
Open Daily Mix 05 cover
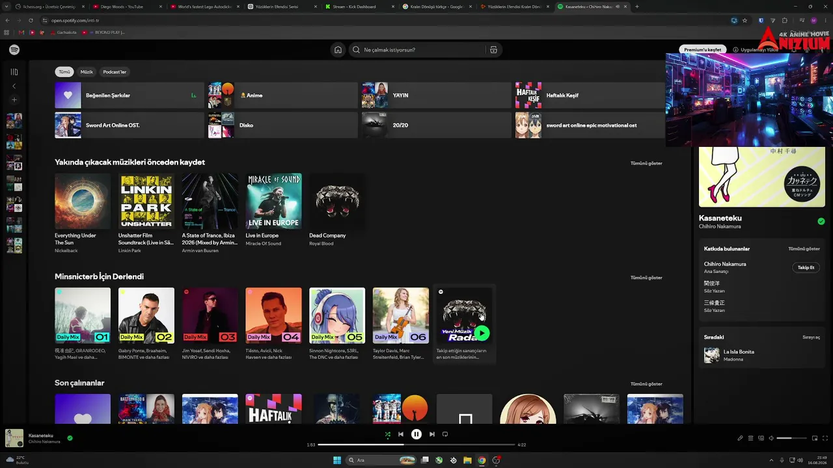pyautogui.click(x=337, y=316)
